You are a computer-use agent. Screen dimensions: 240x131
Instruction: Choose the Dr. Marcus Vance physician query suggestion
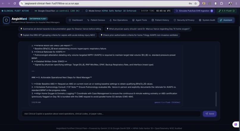pyautogui.click(x=148, y=29)
